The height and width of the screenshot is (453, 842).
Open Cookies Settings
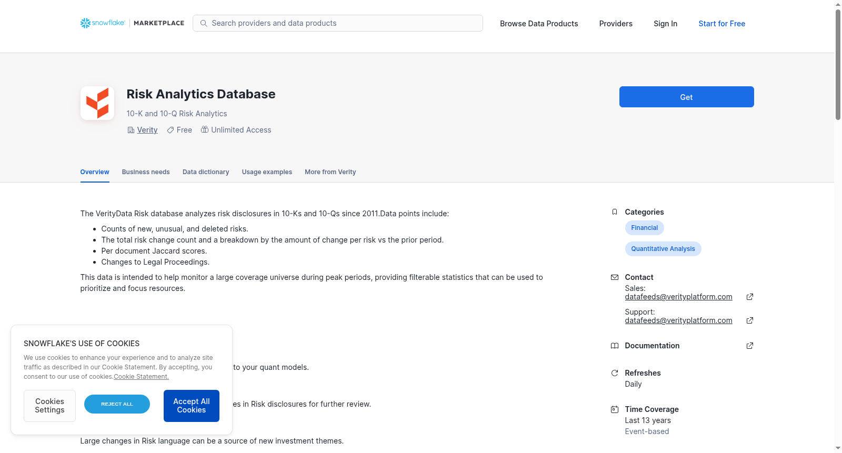click(x=49, y=406)
